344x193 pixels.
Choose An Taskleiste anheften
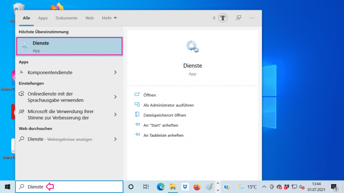[164, 135]
